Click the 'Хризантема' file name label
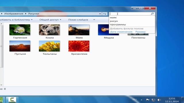 coord(79,54)
